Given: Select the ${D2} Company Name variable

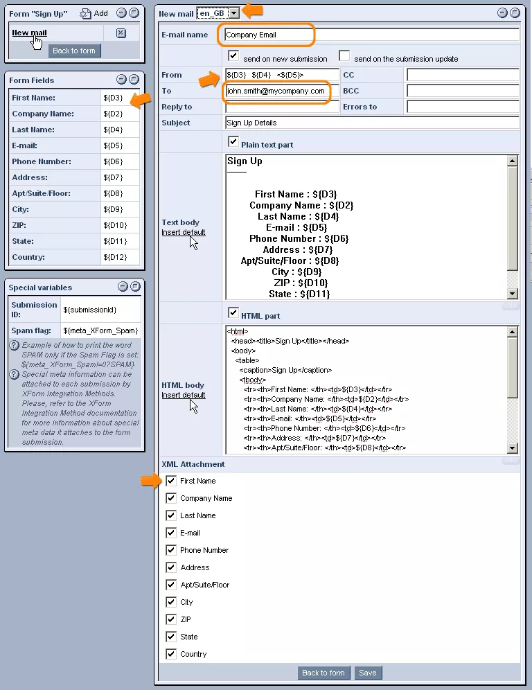Looking at the screenshot, I should coord(113,114).
